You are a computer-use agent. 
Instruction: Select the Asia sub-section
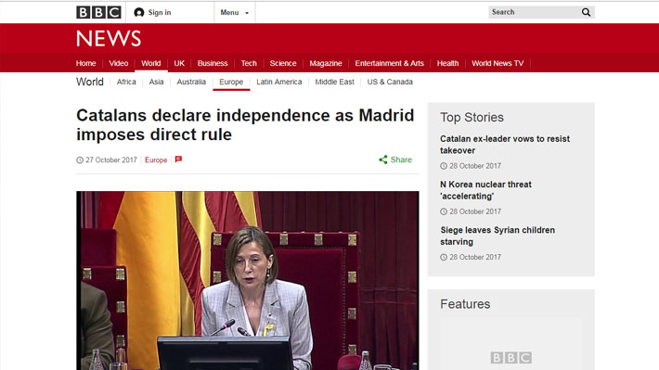156,82
